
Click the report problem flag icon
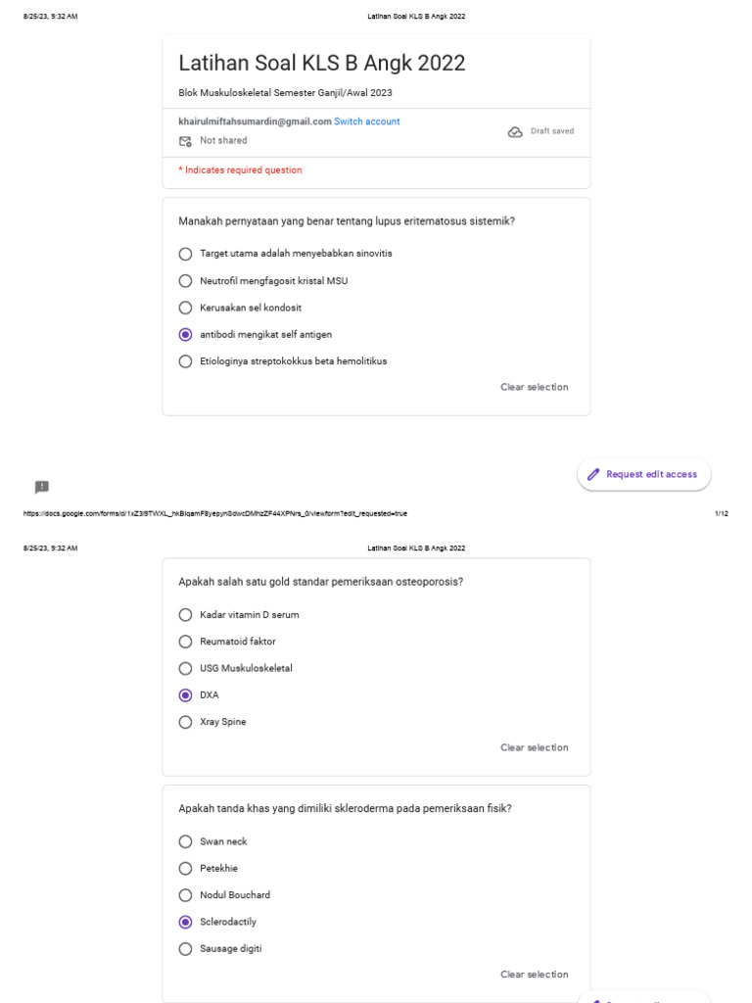tap(42, 487)
